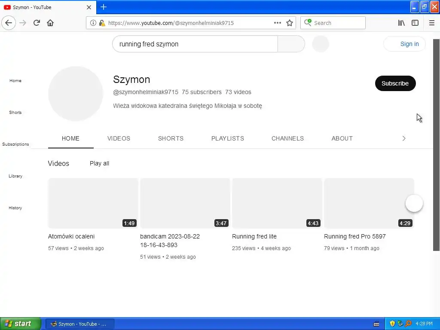The width and height of the screenshot is (440, 330).
Task: Click the 73 videos text
Action: 238,92
